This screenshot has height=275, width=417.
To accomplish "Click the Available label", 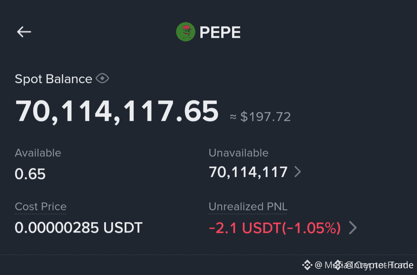I will [x=38, y=153].
